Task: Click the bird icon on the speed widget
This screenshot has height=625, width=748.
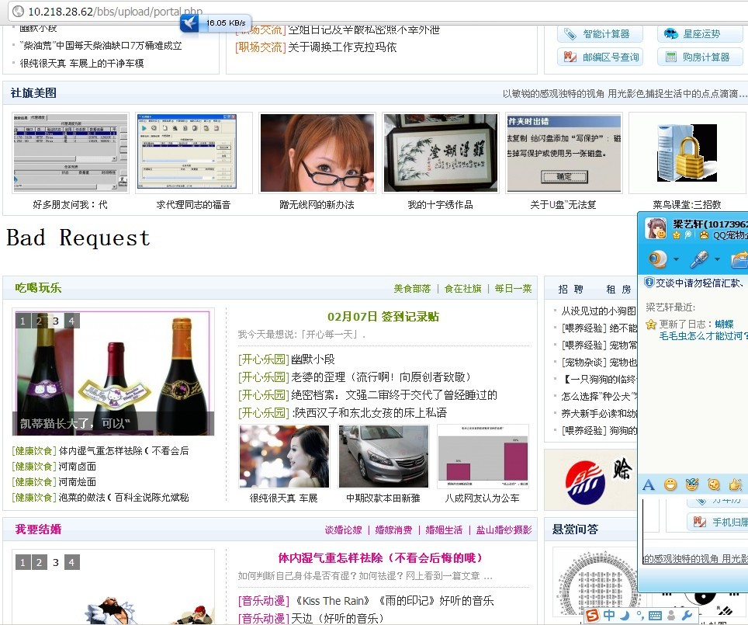Action: (x=189, y=23)
